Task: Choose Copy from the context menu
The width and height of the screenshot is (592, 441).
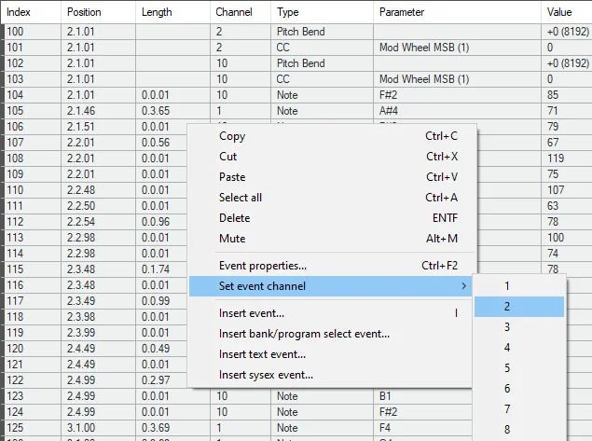Action: pyautogui.click(x=330, y=136)
